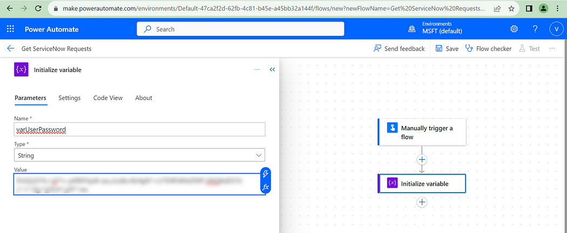
Task: Open the Power Automate home link
Action: click(x=52, y=30)
